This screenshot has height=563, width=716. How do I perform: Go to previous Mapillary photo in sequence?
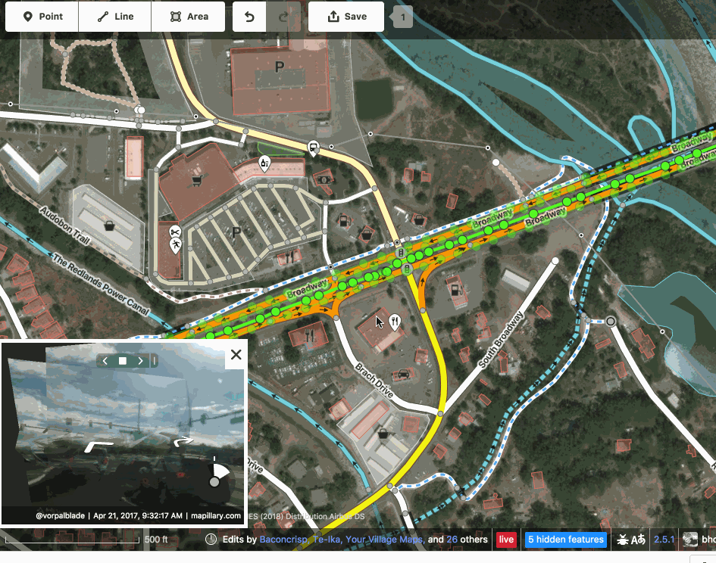(105, 361)
